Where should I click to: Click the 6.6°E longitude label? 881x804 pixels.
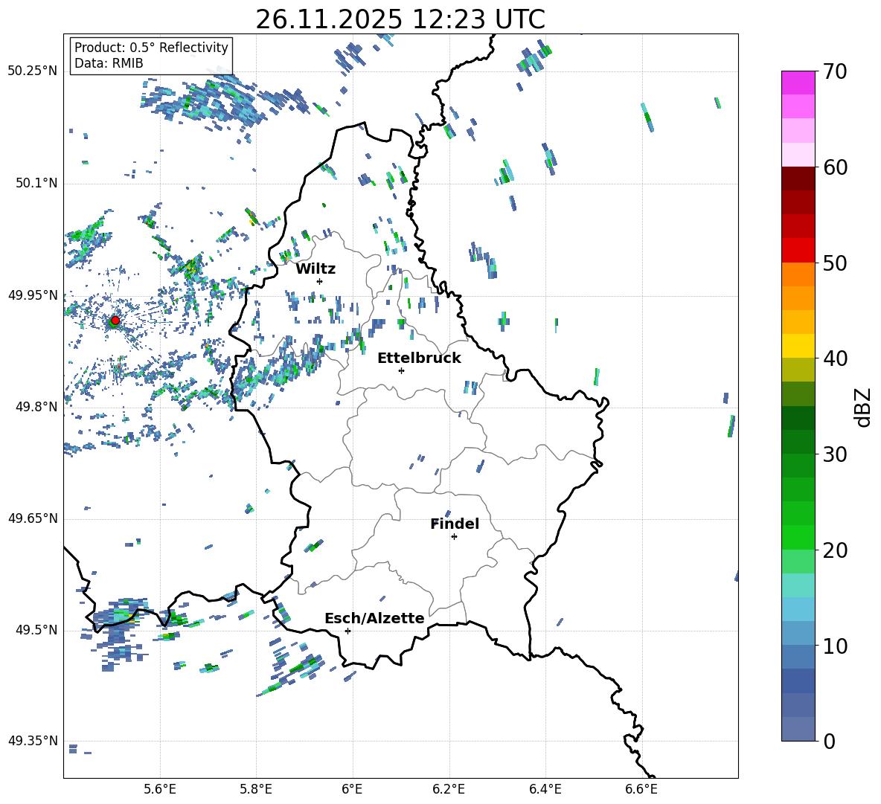(641, 789)
